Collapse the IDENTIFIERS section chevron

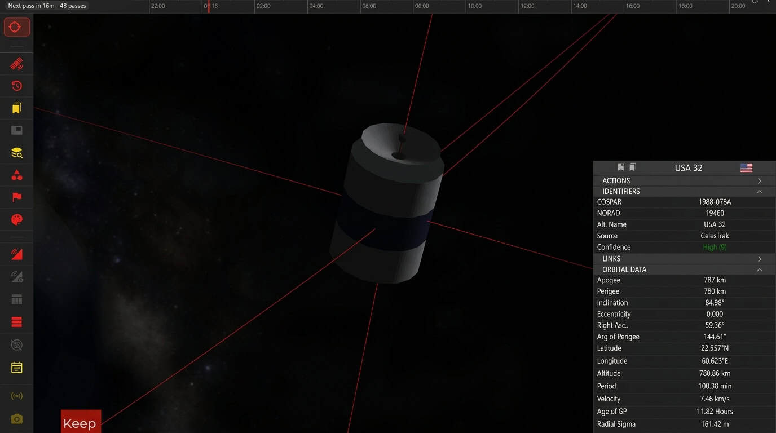(x=760, y=192)
